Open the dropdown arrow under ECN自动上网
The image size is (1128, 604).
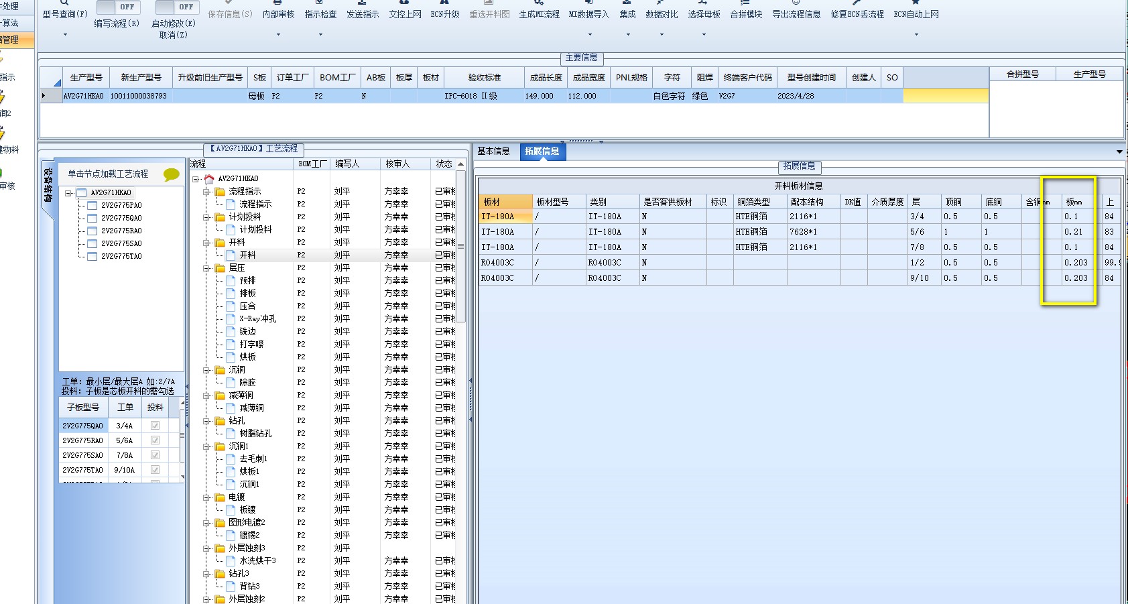point(916,35)
